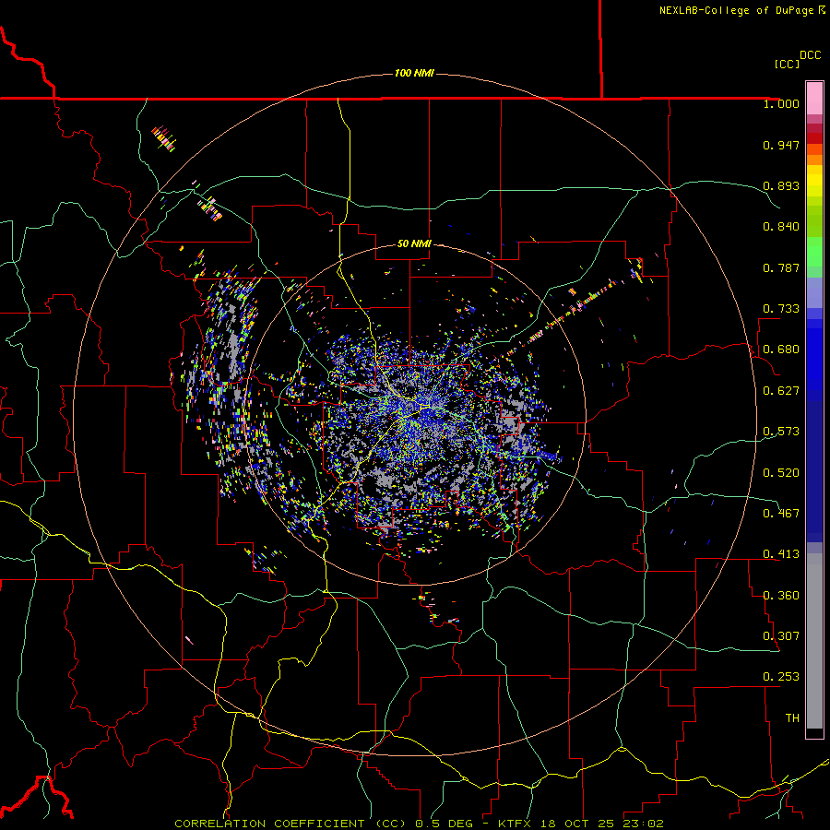Viewport: 830px width, 830px height.
Task: Select the 0.253 scale value
Action: [781, 677]
